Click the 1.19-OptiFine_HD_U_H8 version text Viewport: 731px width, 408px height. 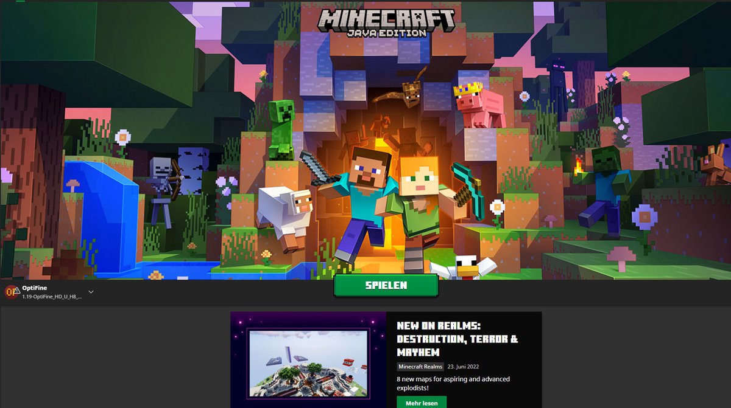(x=52, y=296)
